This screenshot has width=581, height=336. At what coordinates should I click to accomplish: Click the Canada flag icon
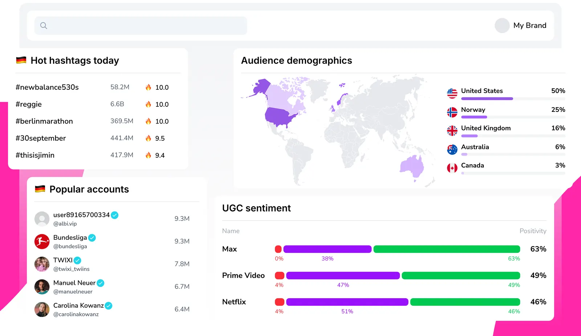pyautogui.click(x=452, y=168)
